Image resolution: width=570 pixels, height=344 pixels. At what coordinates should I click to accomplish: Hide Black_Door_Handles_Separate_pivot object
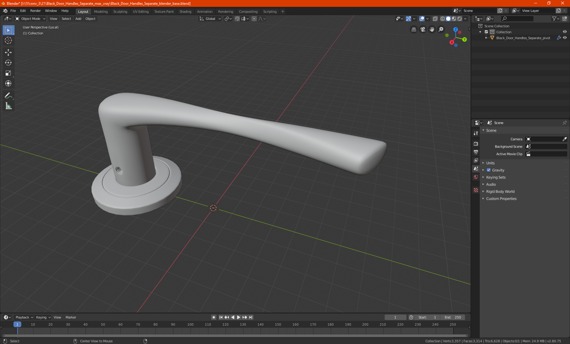pyautogui.click(x=565, y=38)
